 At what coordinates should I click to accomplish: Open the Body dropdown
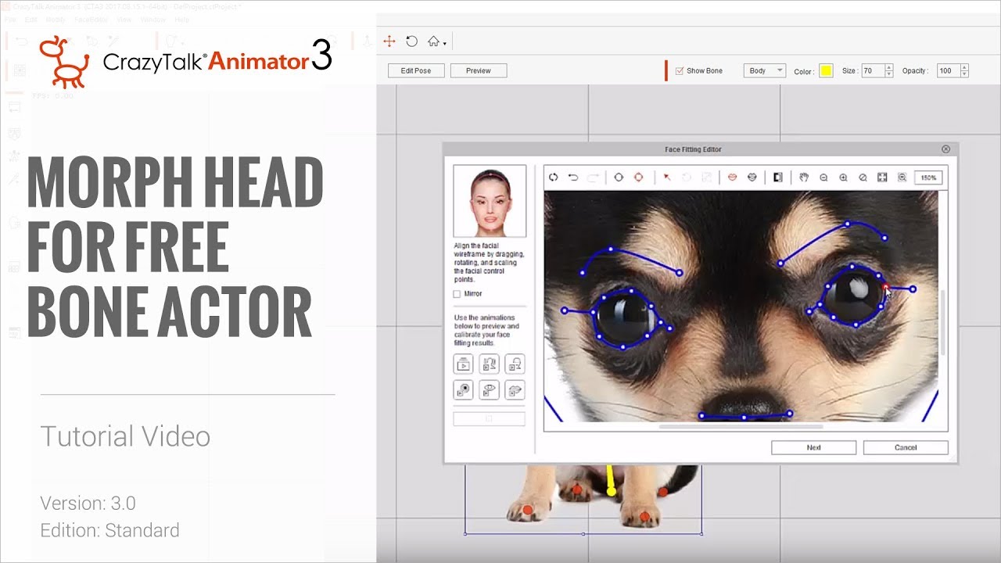(x=764, y=70)
